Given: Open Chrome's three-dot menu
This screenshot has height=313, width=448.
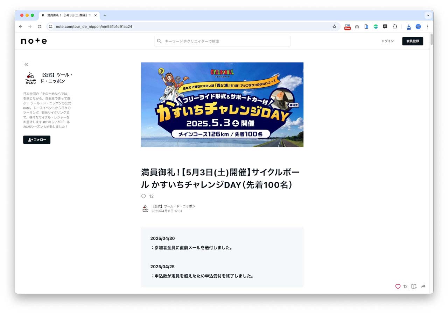Looking at the screenshot, I should pos(427,27).
